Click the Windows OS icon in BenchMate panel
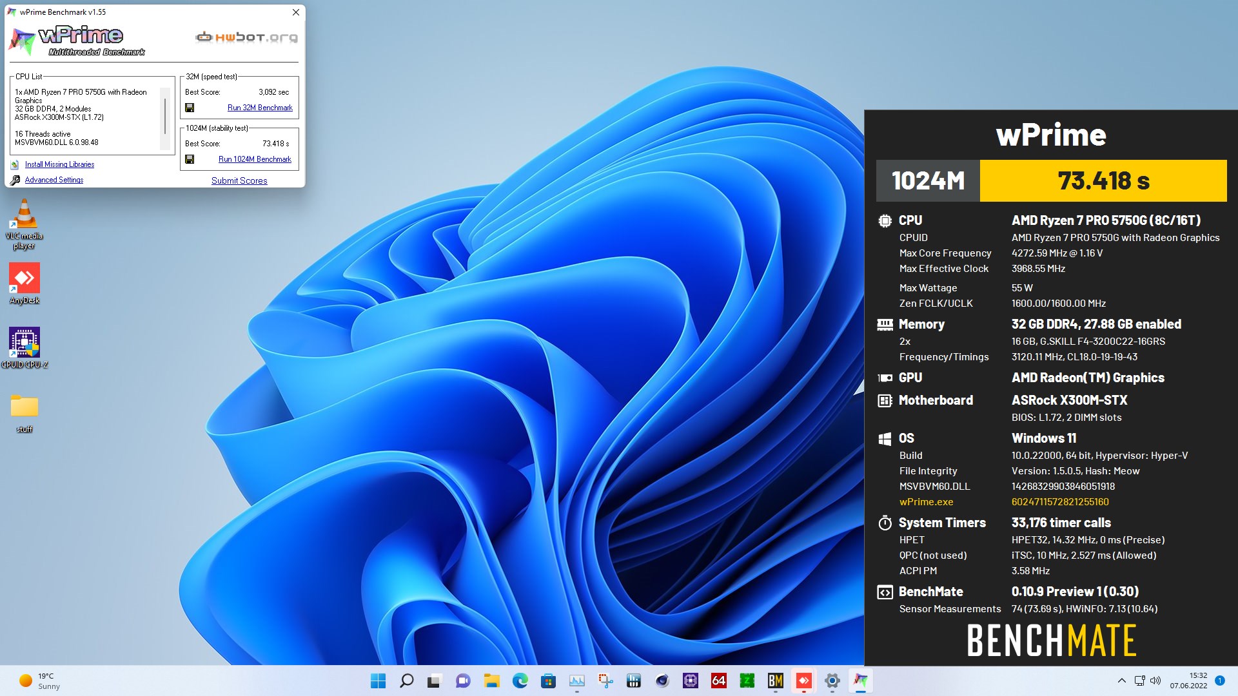Screen dimensions: 1238x696 click(885, 438)
